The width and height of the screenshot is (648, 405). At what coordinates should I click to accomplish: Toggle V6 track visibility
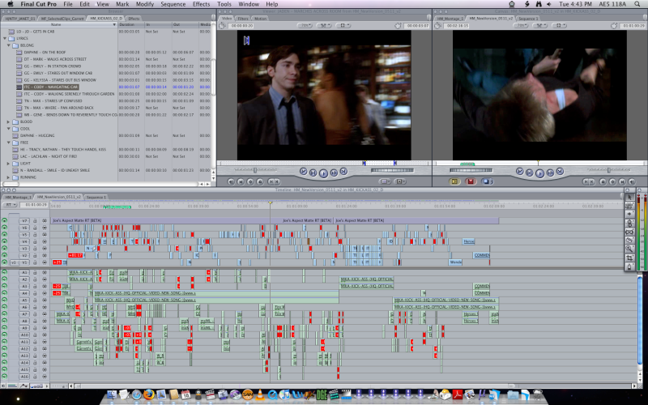click(x=5, y=228)
